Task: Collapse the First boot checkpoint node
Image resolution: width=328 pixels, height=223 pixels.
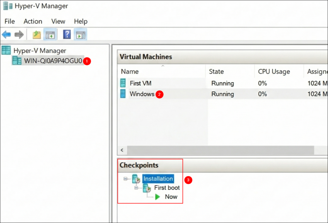Action: click(136, 188)
